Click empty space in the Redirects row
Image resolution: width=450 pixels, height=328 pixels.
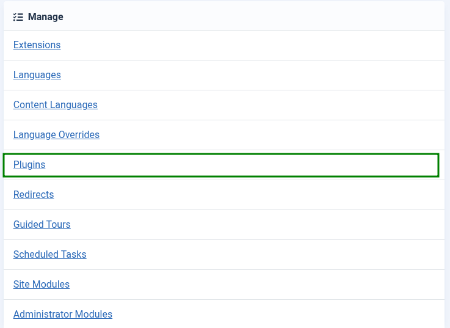244,195
